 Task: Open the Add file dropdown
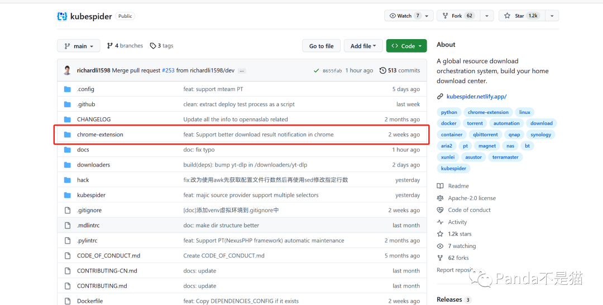click(363, 46)
